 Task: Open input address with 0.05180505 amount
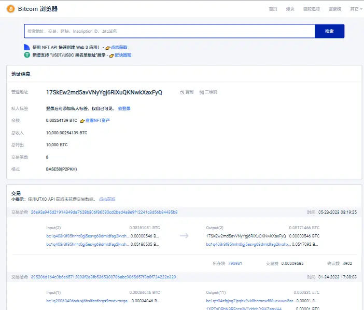[x=88, y=244]
